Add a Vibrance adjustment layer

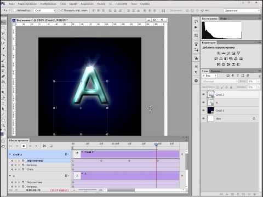(x=238, y=53)
